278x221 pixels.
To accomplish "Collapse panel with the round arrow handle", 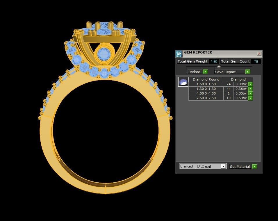I will 219,67.
